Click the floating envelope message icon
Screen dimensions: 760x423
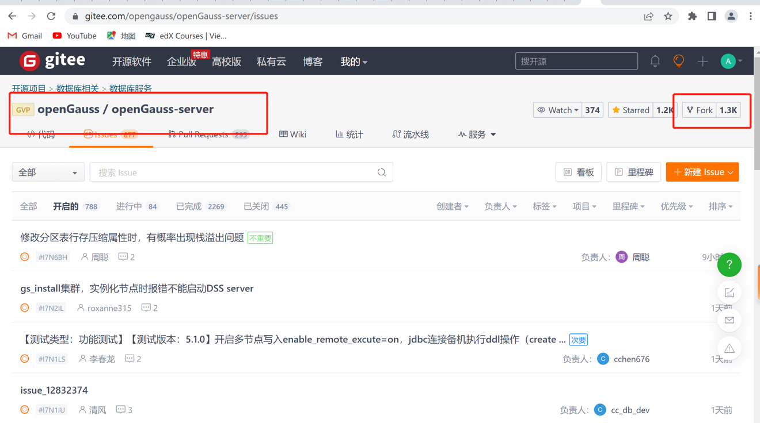[x=729, y=320]
